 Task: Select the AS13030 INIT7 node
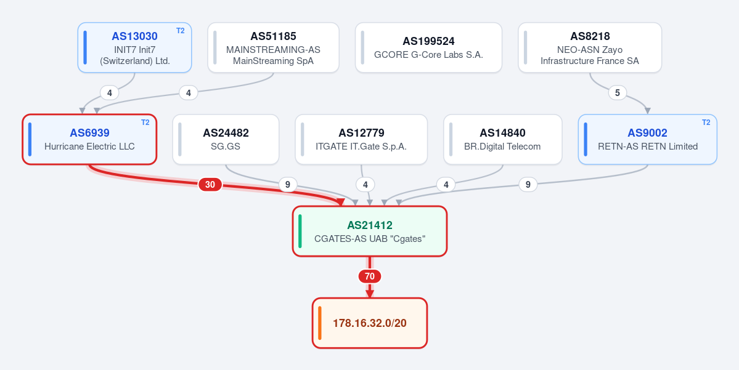point(135,47)
